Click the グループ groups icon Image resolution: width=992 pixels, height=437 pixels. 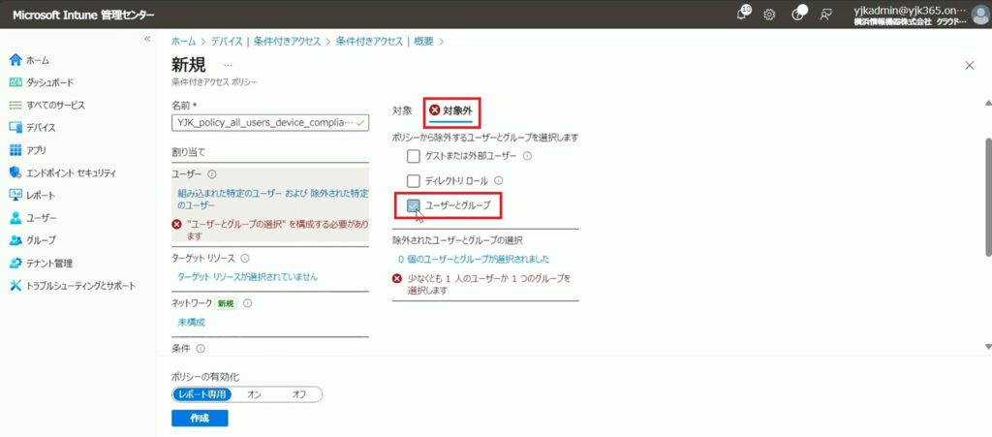(15, 240)
